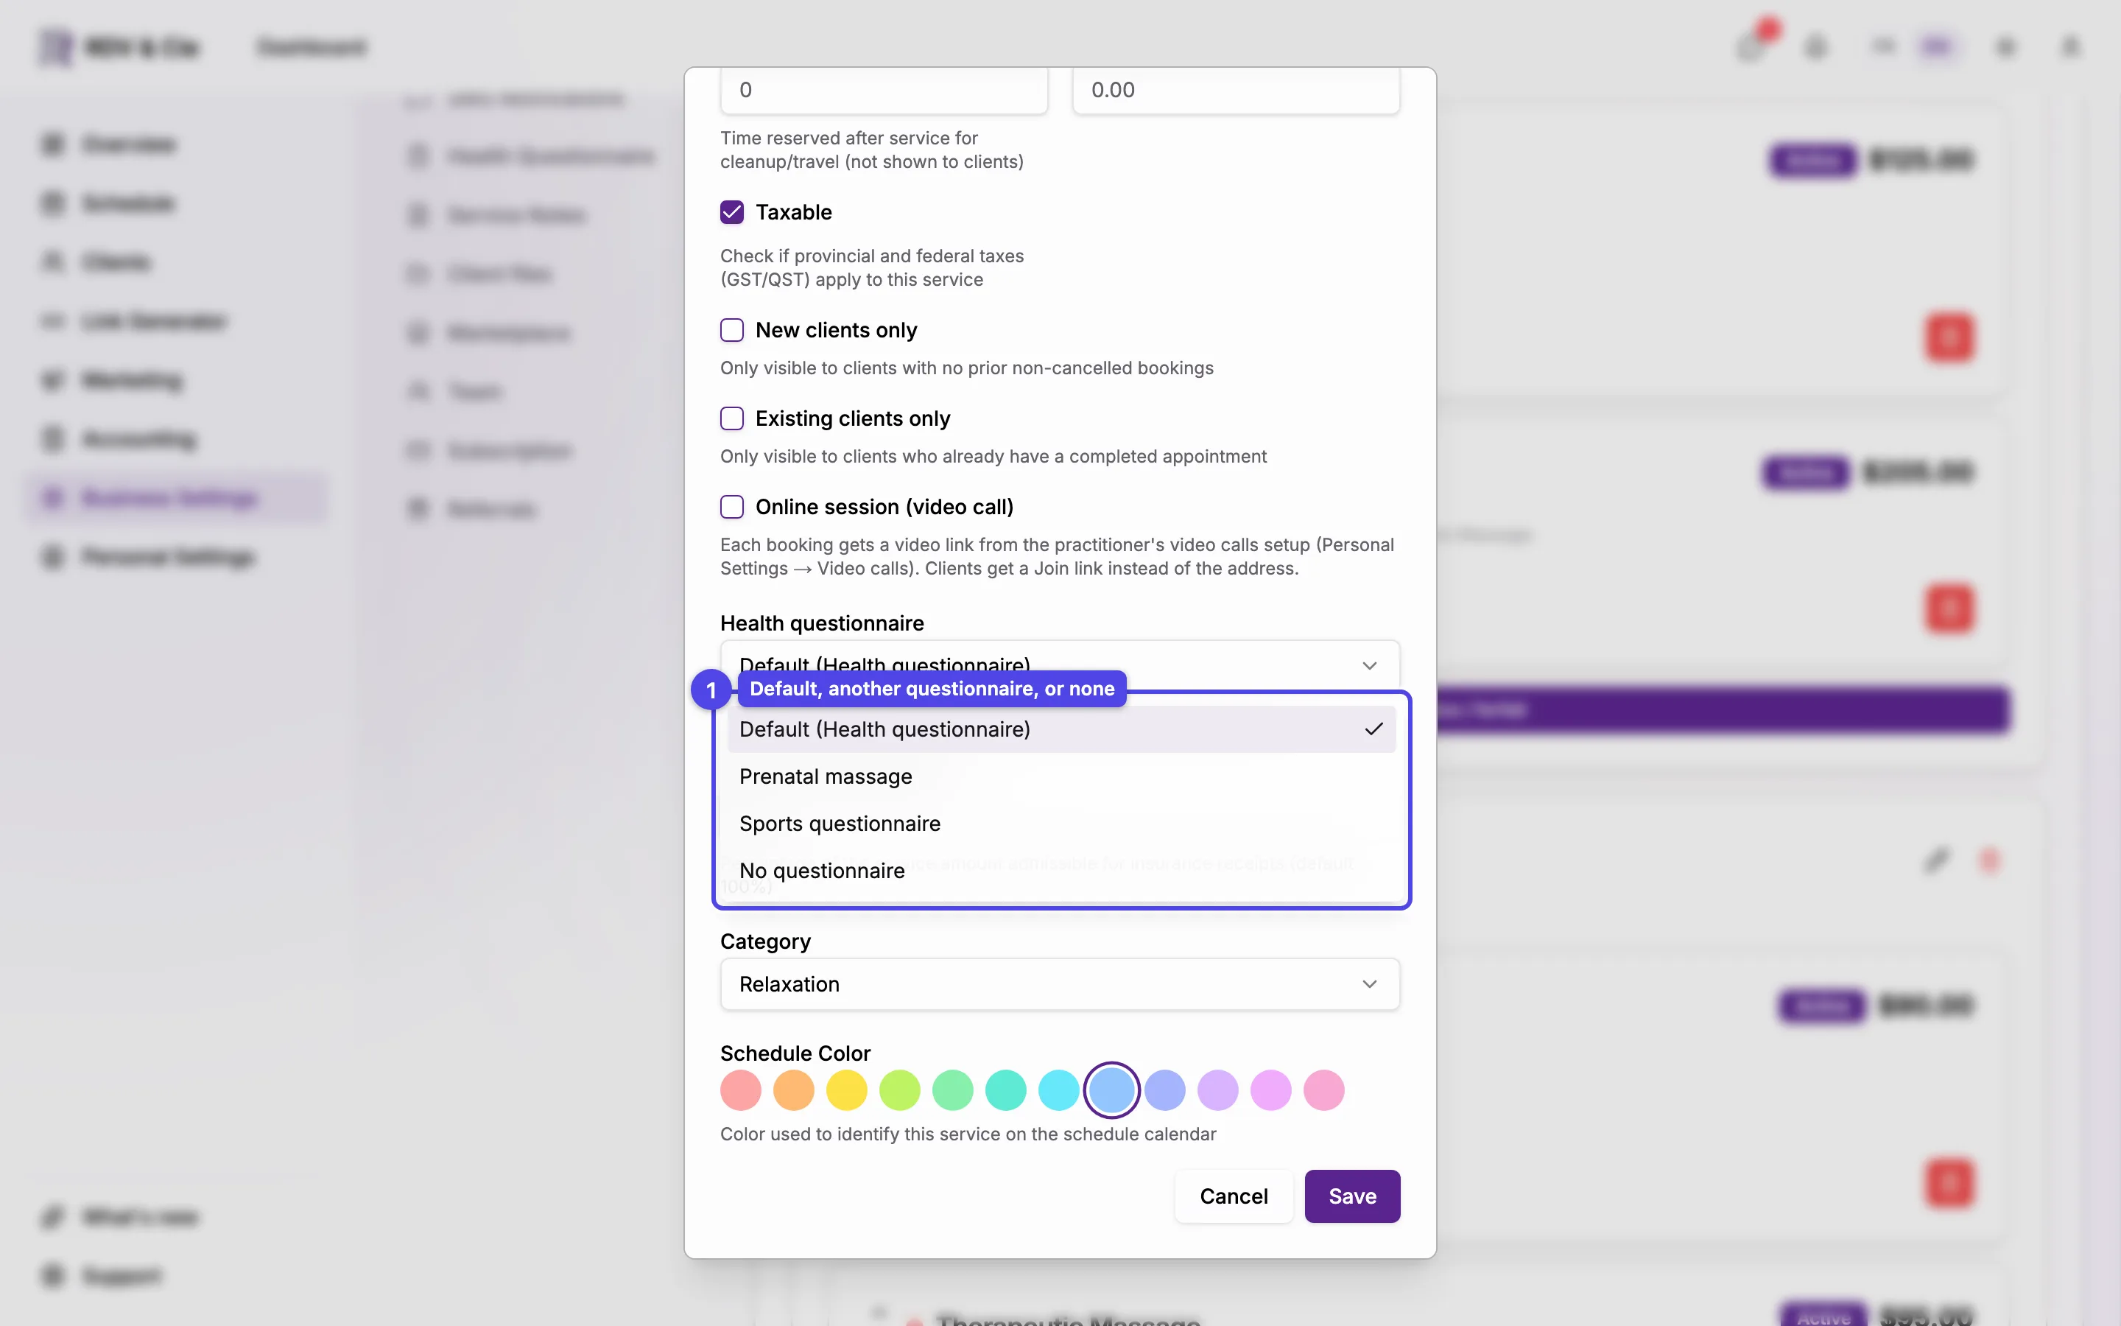The width and height of the screenshot is (2121, 1326).
Task: Focus the buffer time field showing 0
Action: click(x=884, y=89)
